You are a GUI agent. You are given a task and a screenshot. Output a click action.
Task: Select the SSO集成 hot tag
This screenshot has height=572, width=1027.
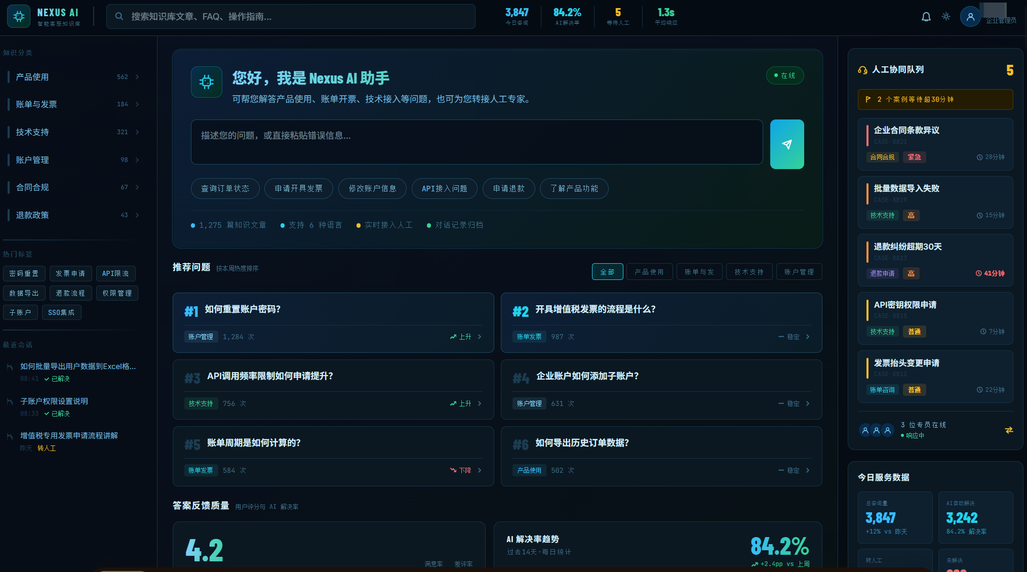pos(62,313)
